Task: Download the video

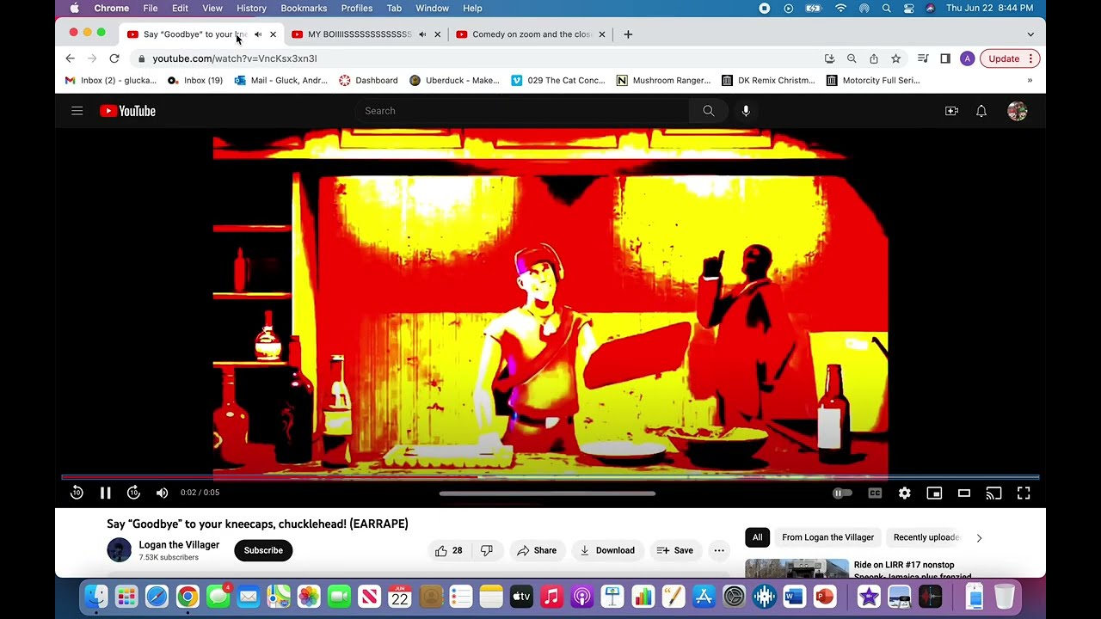Action: point(606,550)
